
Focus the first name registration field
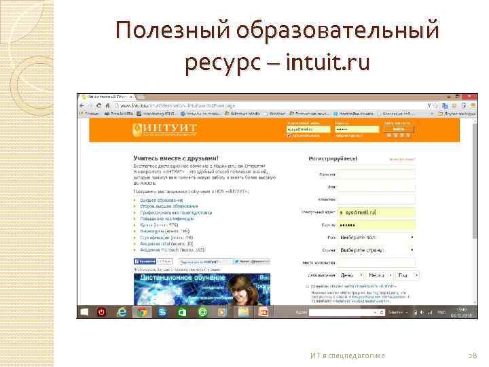(376, 187)
